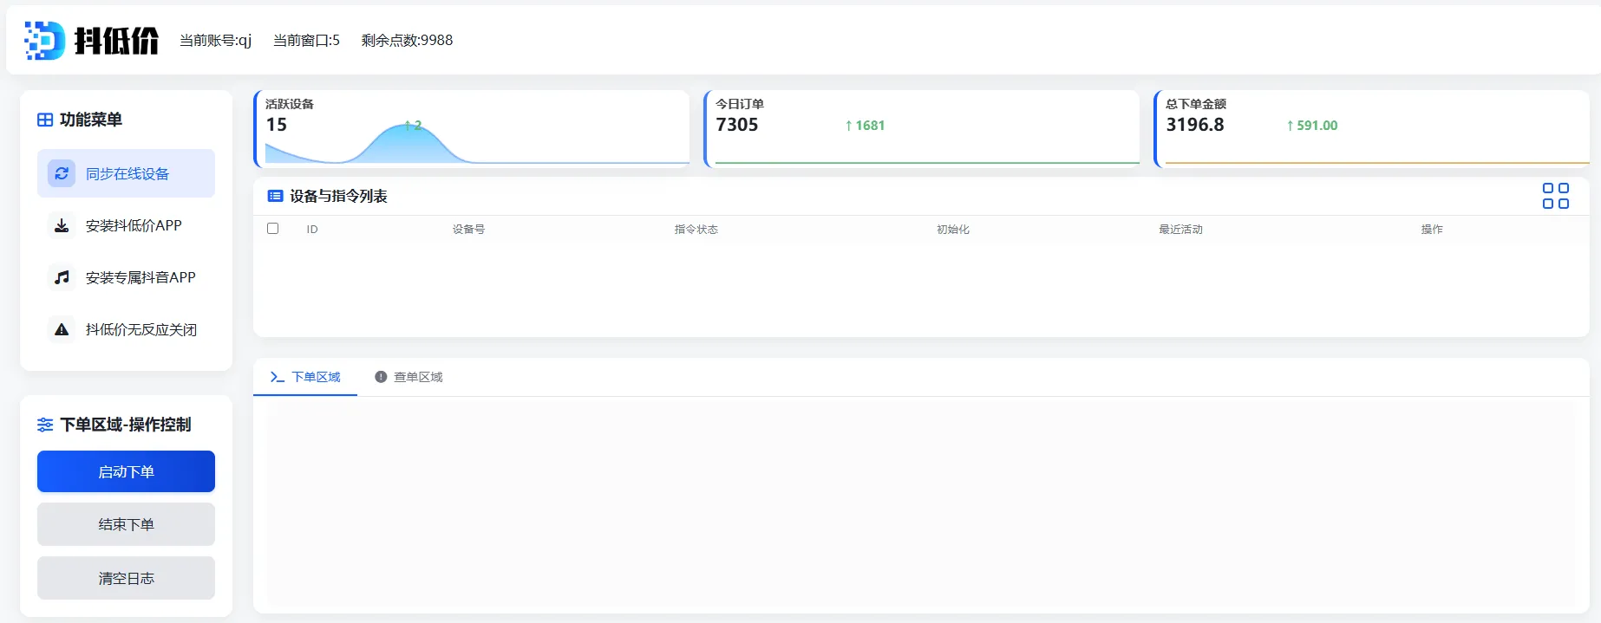Viewport: 1601px width, 623px height.
Task: Click the sync refresh icon for 同步在线设备
Action: [62, 173]
